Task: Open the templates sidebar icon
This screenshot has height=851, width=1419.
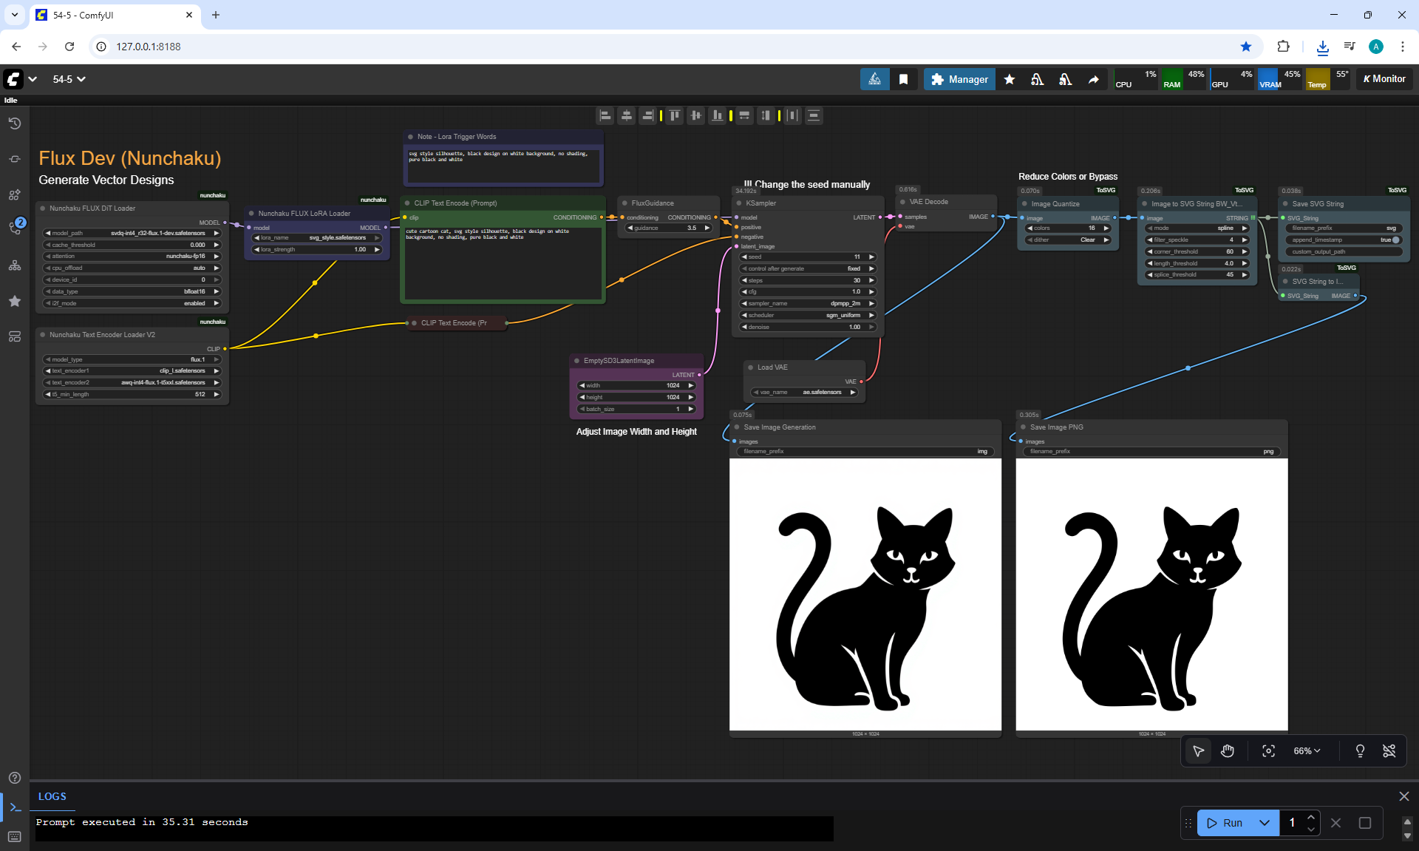Action: (x=15, y=336)
